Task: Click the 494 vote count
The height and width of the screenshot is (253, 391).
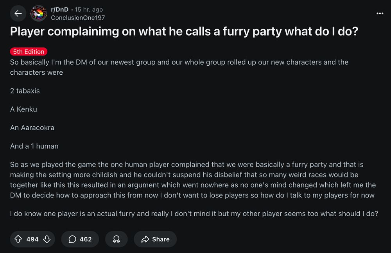Action: click(x=32, y=239)
